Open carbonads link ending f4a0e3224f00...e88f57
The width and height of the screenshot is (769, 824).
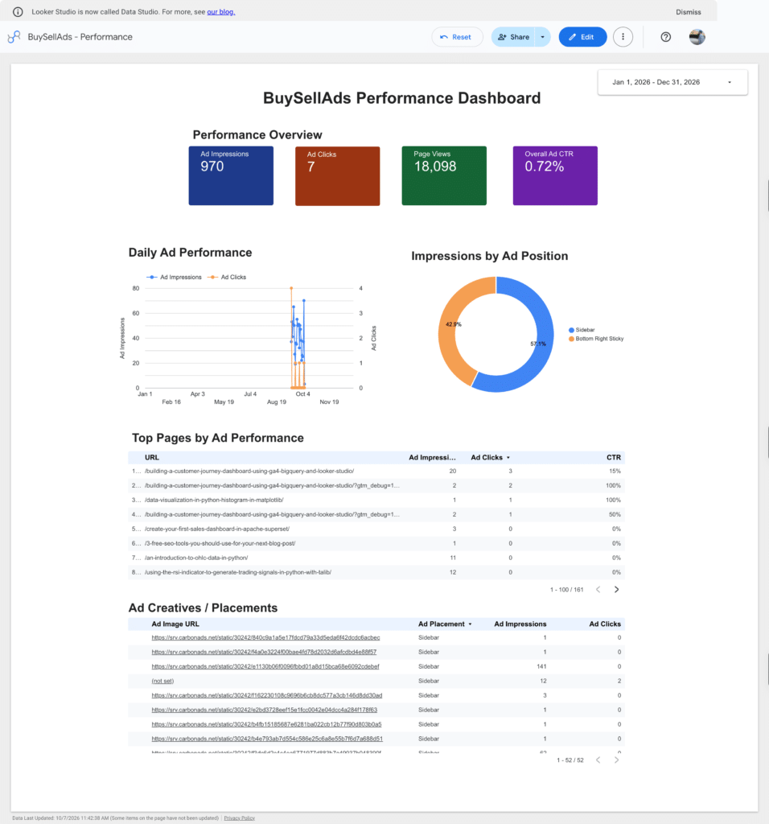[264, 652]
